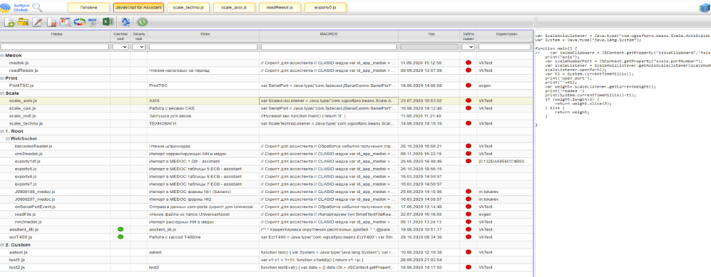The width and height of the screenshot is (711, 277).
Task: Select the J0900108_medoc.js row
Action: click(267, 191)
